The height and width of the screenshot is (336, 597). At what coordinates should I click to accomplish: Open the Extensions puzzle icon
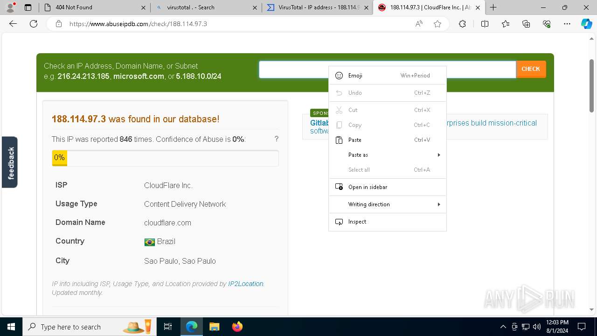(x=462, y=24)
